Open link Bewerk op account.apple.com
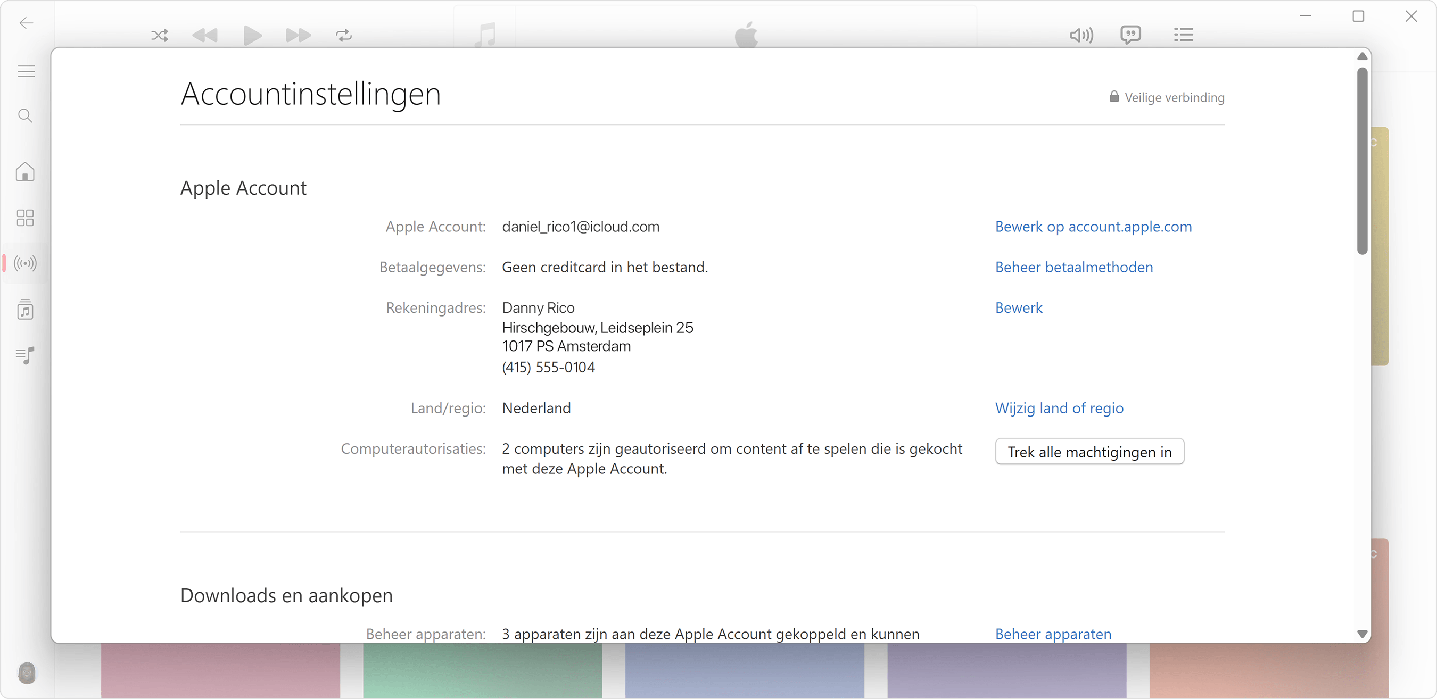 (x=1093, y=227)
